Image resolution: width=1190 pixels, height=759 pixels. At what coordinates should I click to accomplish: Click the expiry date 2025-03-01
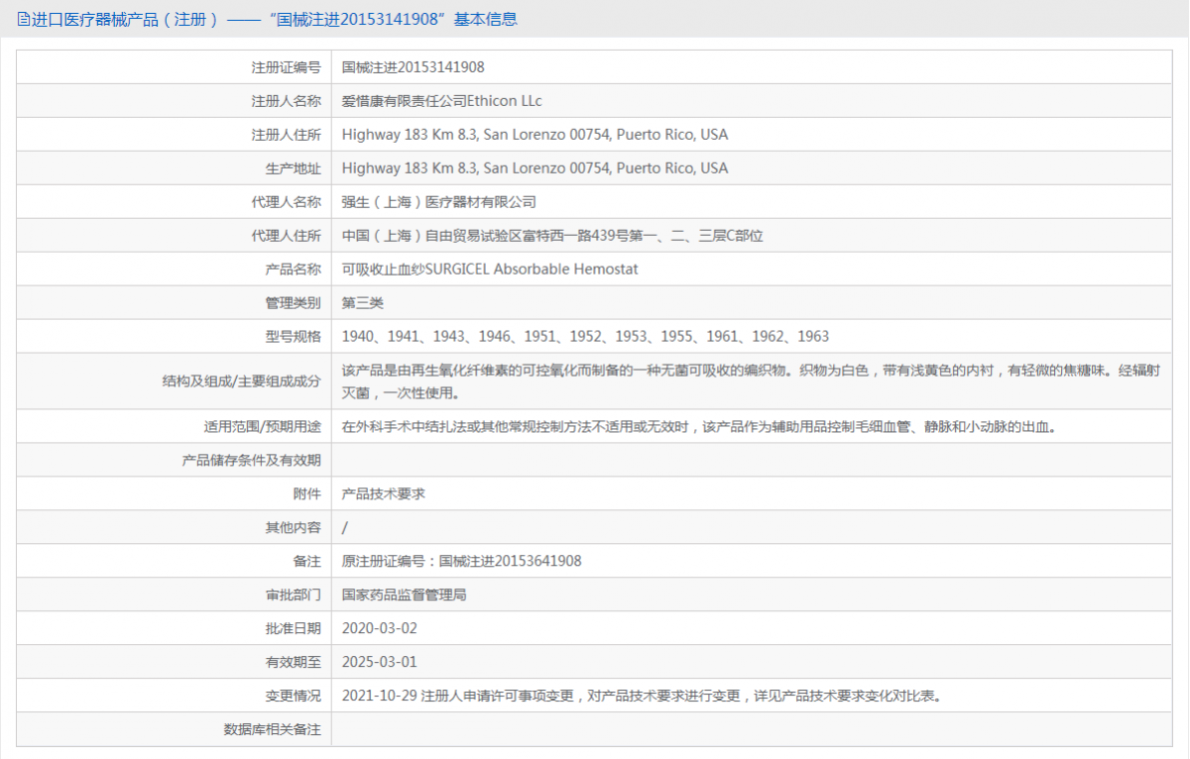coord(379,662)
